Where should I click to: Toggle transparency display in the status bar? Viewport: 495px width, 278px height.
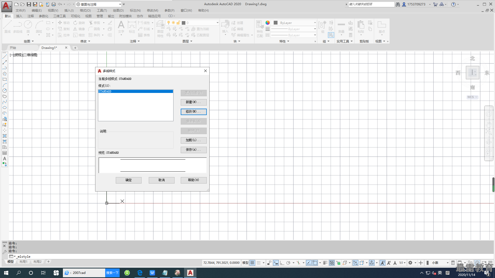point(332,263)
